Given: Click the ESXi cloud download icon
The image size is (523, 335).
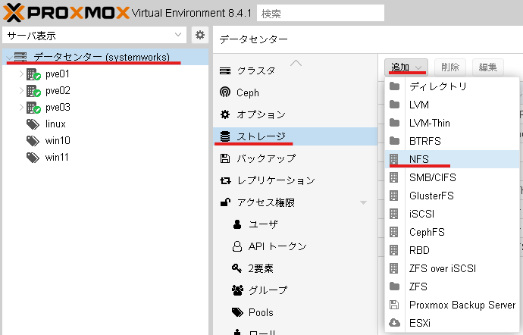Looking at the screenshot, I should (395, 323).
